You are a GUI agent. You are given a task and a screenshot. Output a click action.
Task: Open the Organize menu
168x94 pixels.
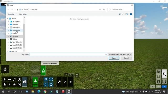pos(12,14)
